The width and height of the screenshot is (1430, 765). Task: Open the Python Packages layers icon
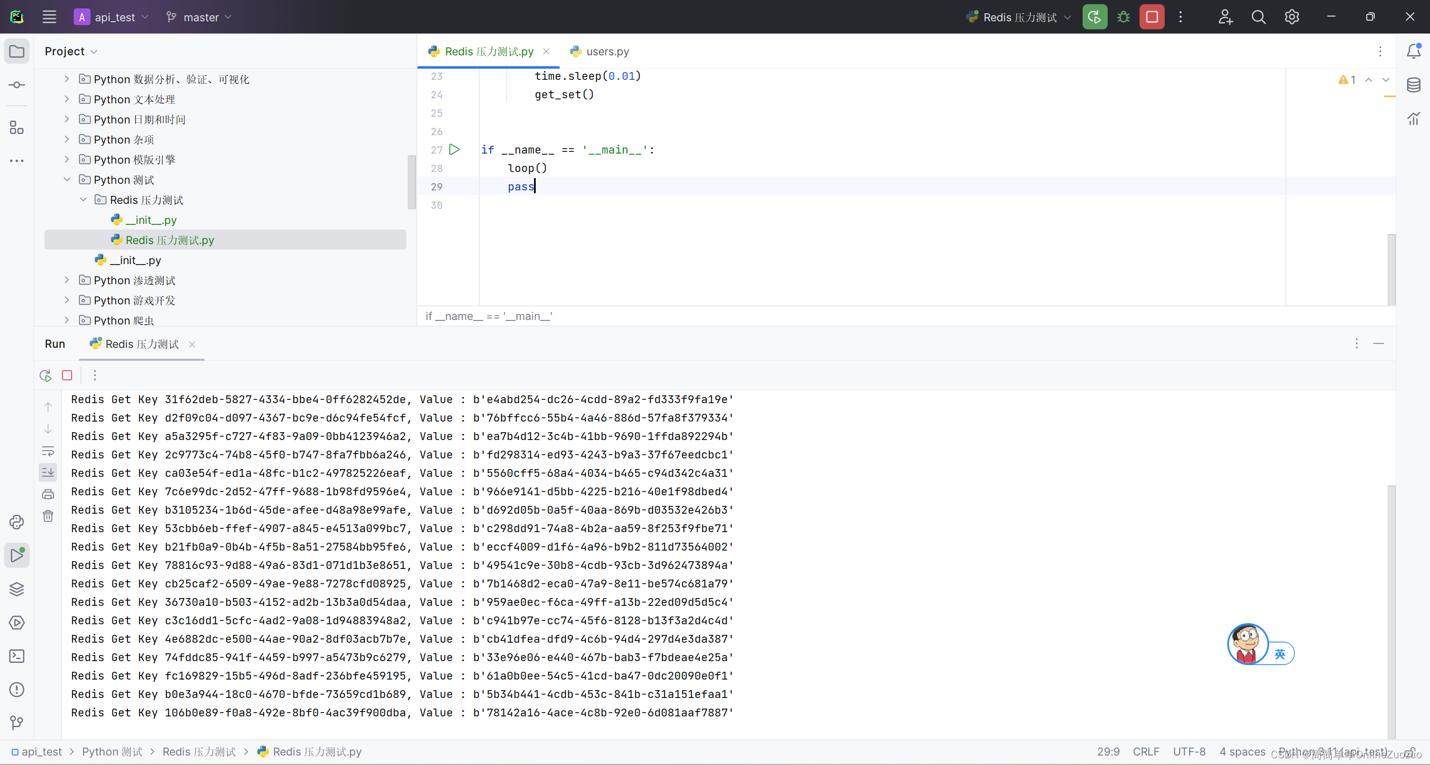(17, 589)
